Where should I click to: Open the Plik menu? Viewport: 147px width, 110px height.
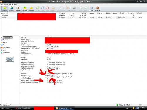pos(1,4)
